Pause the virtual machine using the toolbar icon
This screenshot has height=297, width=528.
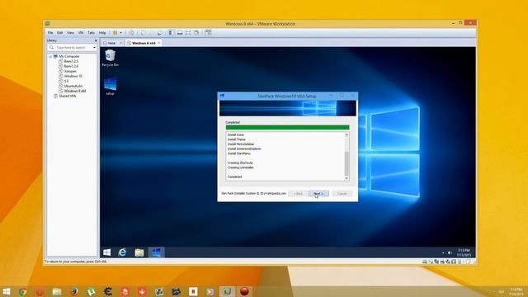[115, 33]
